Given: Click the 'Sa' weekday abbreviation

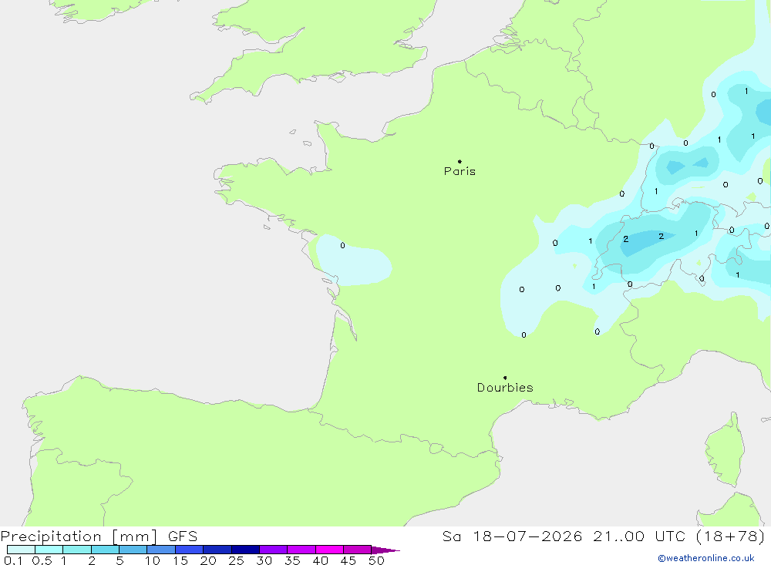Looking at the screenshot, I should [452, 536].
